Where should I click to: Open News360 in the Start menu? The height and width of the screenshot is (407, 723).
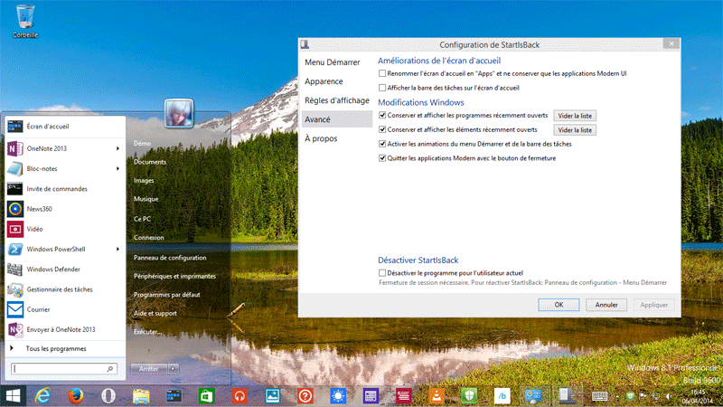pyautogui.click(x=40, y=208)
